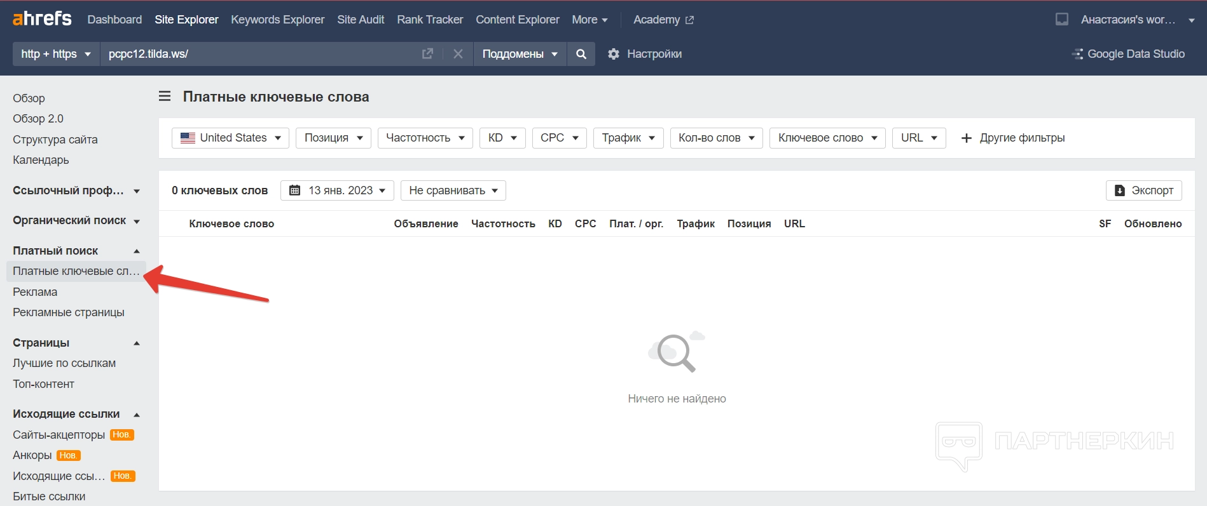Image resolution: width=1207 pixels, height=506 pixels.
Task: Open the Поддомены mode dropdown
Action: [520, 54]
